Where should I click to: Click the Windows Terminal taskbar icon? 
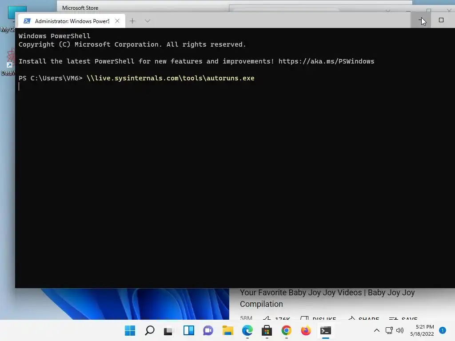pos(326,330)
